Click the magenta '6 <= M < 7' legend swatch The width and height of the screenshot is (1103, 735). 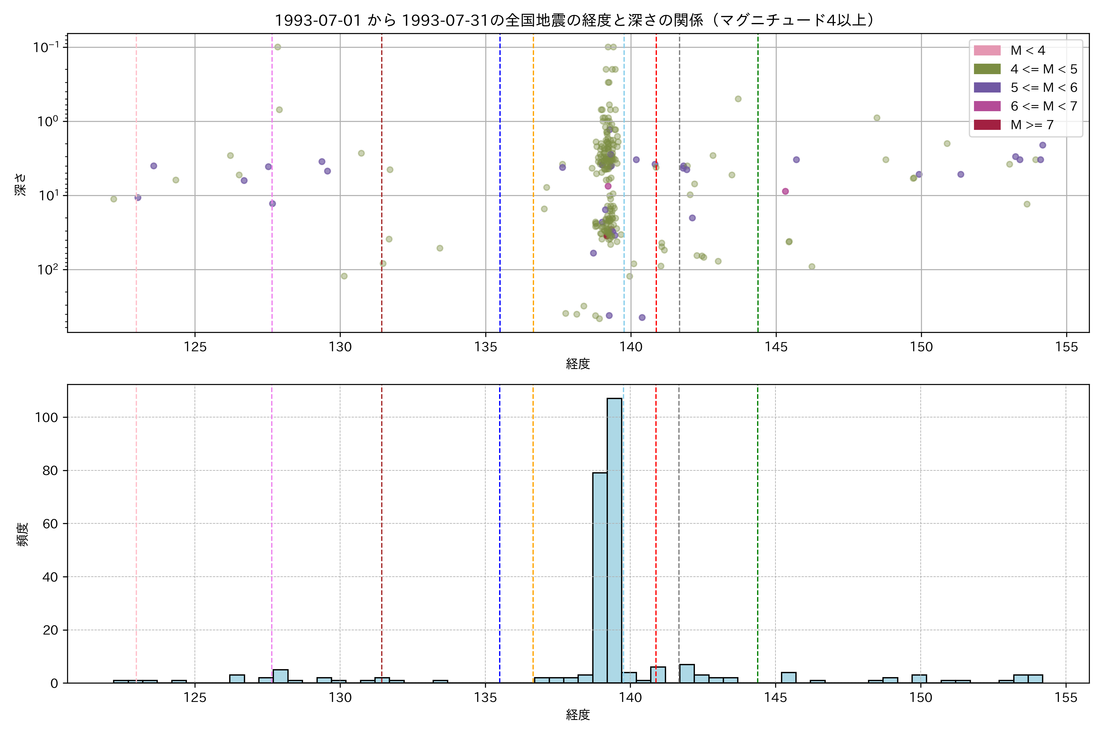(987, 106)
